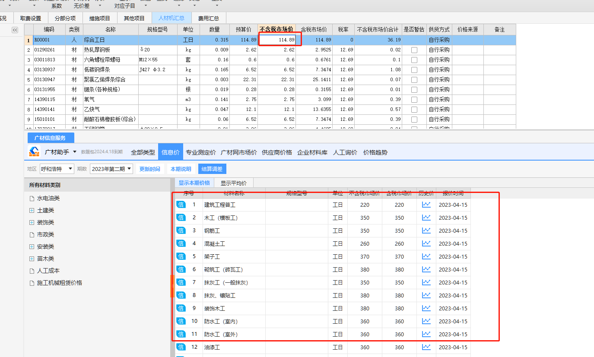Open the 地区 dropdown showing 呼和浩特
The image size is (594, 357).
[57, 169]
